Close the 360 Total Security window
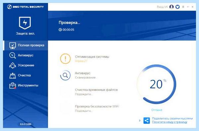This screenshot has width=199, height=131. (192, 7)
